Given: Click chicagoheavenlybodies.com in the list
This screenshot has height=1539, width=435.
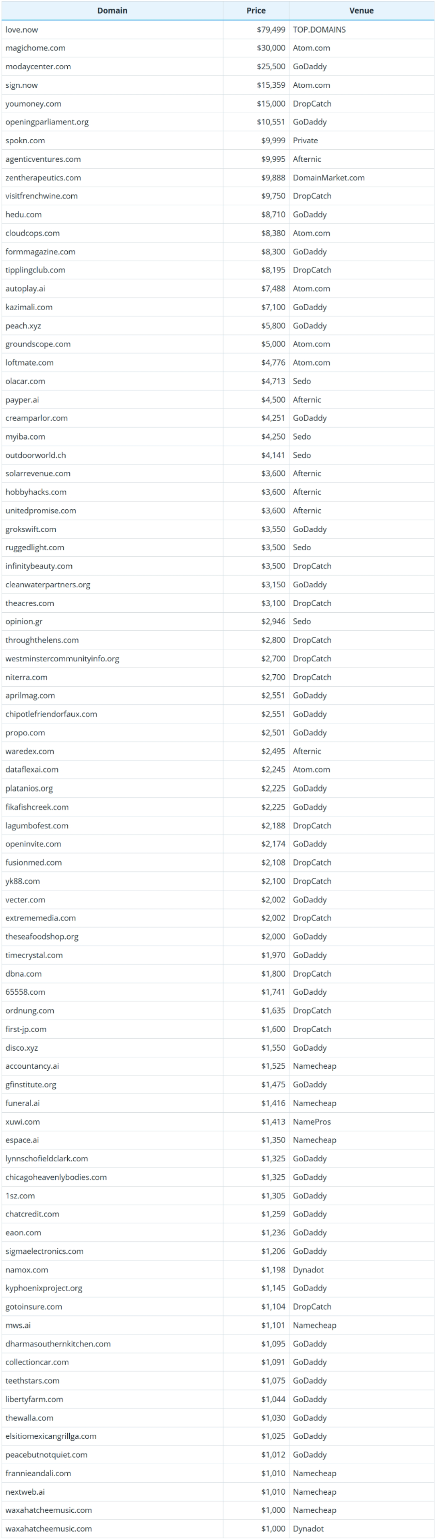Looking at the screenshot, I should tap(56, 1177).
